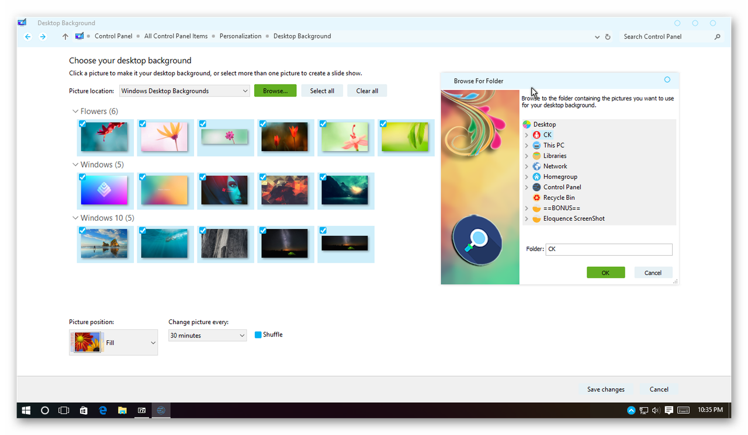Viewport: 748px width, 435px height.
Task: Collapse the Windows (5) group
Action: click(75, 165)
